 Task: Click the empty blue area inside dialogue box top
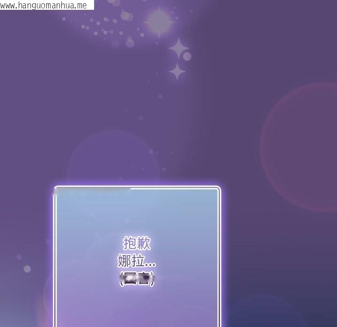point(137,210)
